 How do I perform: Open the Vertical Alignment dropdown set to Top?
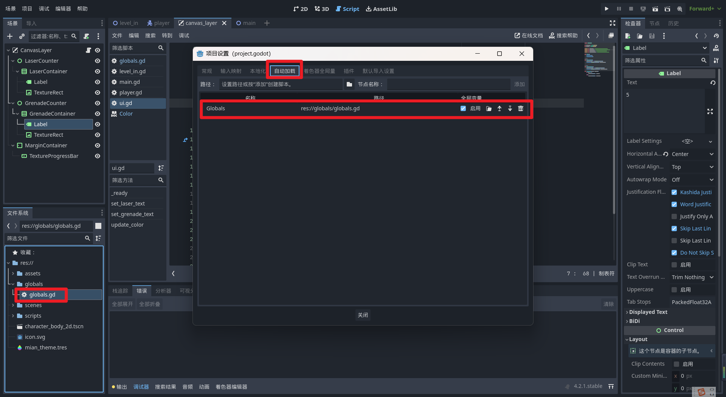click(x=692, y=167)
